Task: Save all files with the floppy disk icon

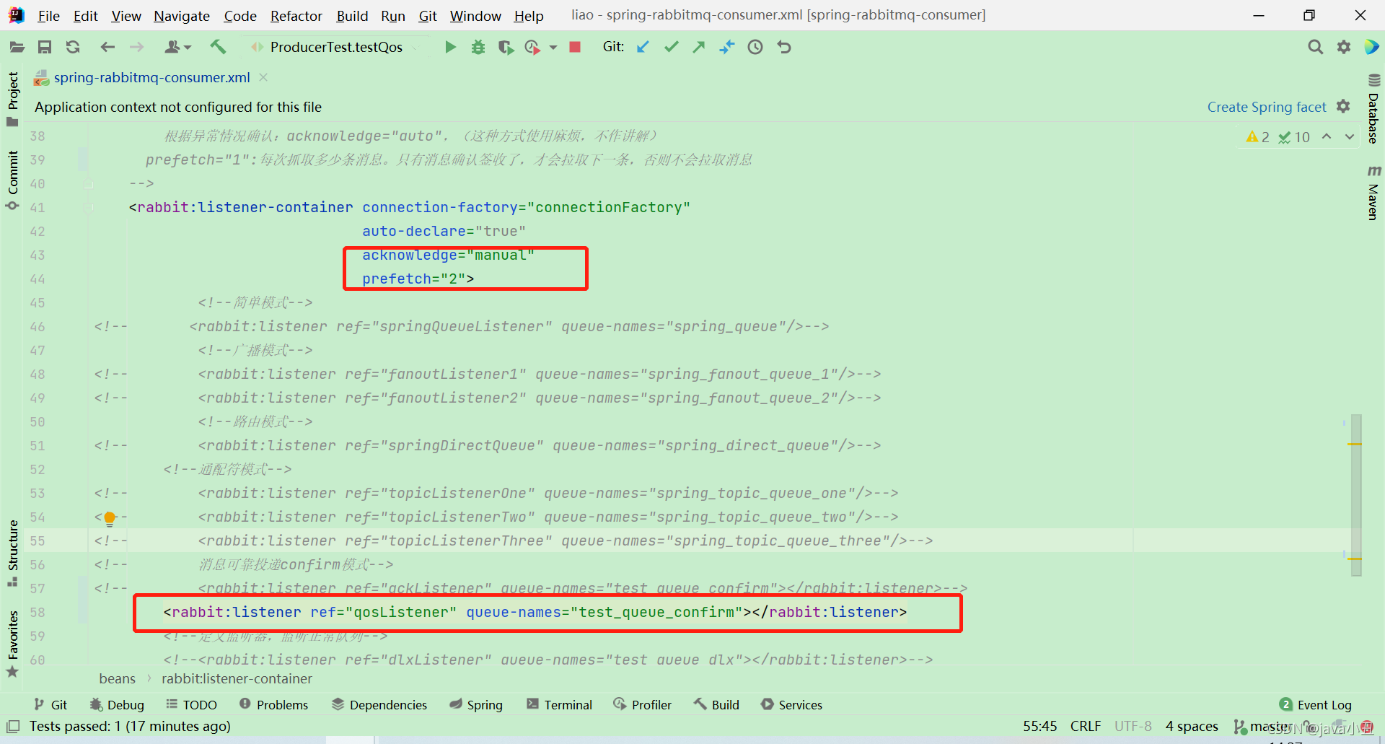Action: (45, 47)
